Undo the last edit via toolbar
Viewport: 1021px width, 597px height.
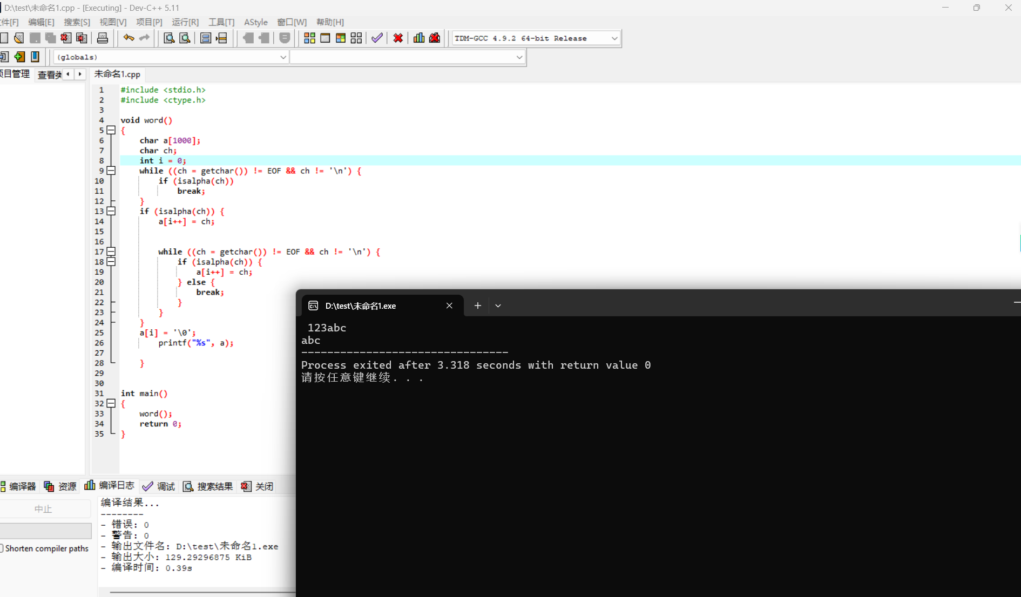[x=129, y=38]
